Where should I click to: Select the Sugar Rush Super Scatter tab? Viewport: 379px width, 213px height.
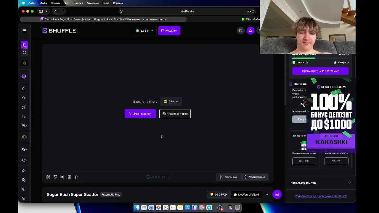(x=103, y=20)
